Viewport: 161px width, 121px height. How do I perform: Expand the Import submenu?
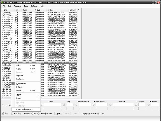click(25, 95)
